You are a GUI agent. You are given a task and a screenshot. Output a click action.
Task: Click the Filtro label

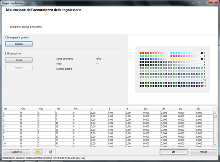pos(59,64)
